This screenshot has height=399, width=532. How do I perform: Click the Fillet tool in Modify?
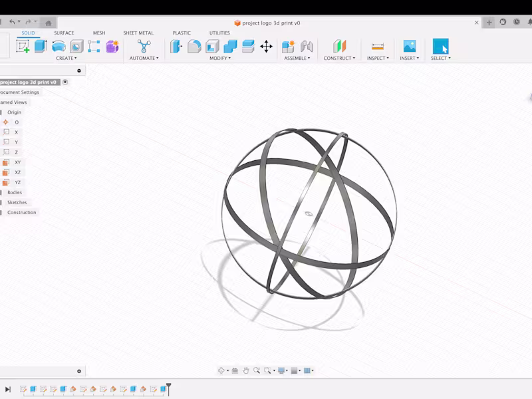(x=194, y=46)
